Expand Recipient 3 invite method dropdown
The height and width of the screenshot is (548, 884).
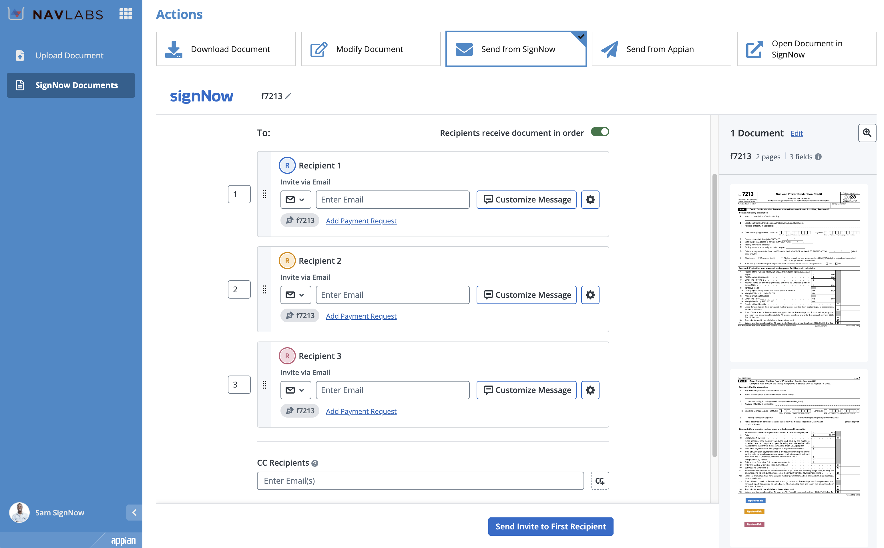click(296, 390)
